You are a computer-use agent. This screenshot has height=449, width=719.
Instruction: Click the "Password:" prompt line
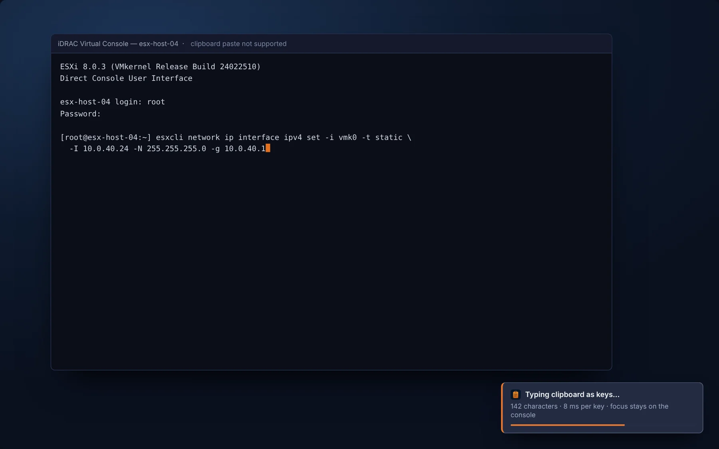[x=80, y=114]
